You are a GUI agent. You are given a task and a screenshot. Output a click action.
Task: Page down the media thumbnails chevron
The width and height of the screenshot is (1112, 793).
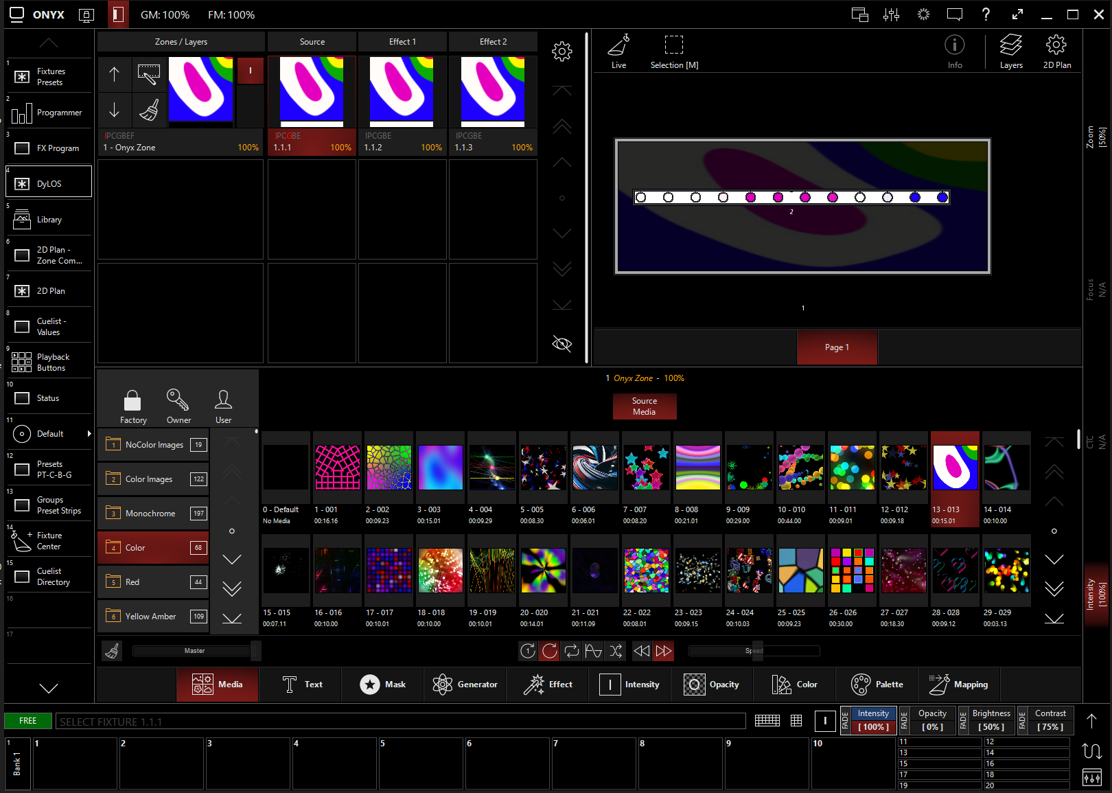(1054, 588)
